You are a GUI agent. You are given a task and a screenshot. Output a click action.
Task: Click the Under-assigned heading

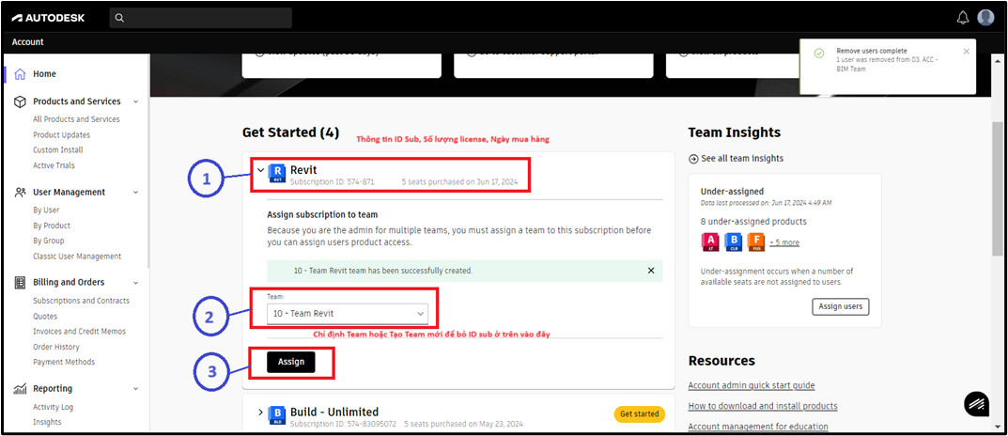(732, 192)
